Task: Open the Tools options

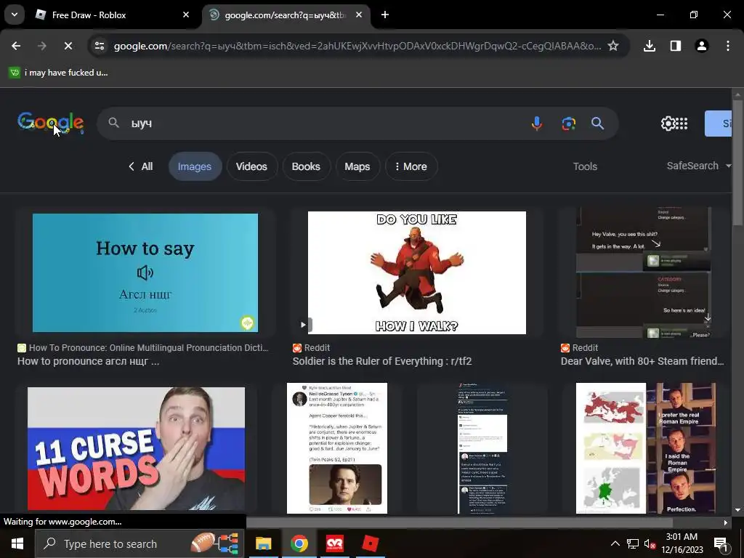Action: pyautogui.click(x=585, y=166)
